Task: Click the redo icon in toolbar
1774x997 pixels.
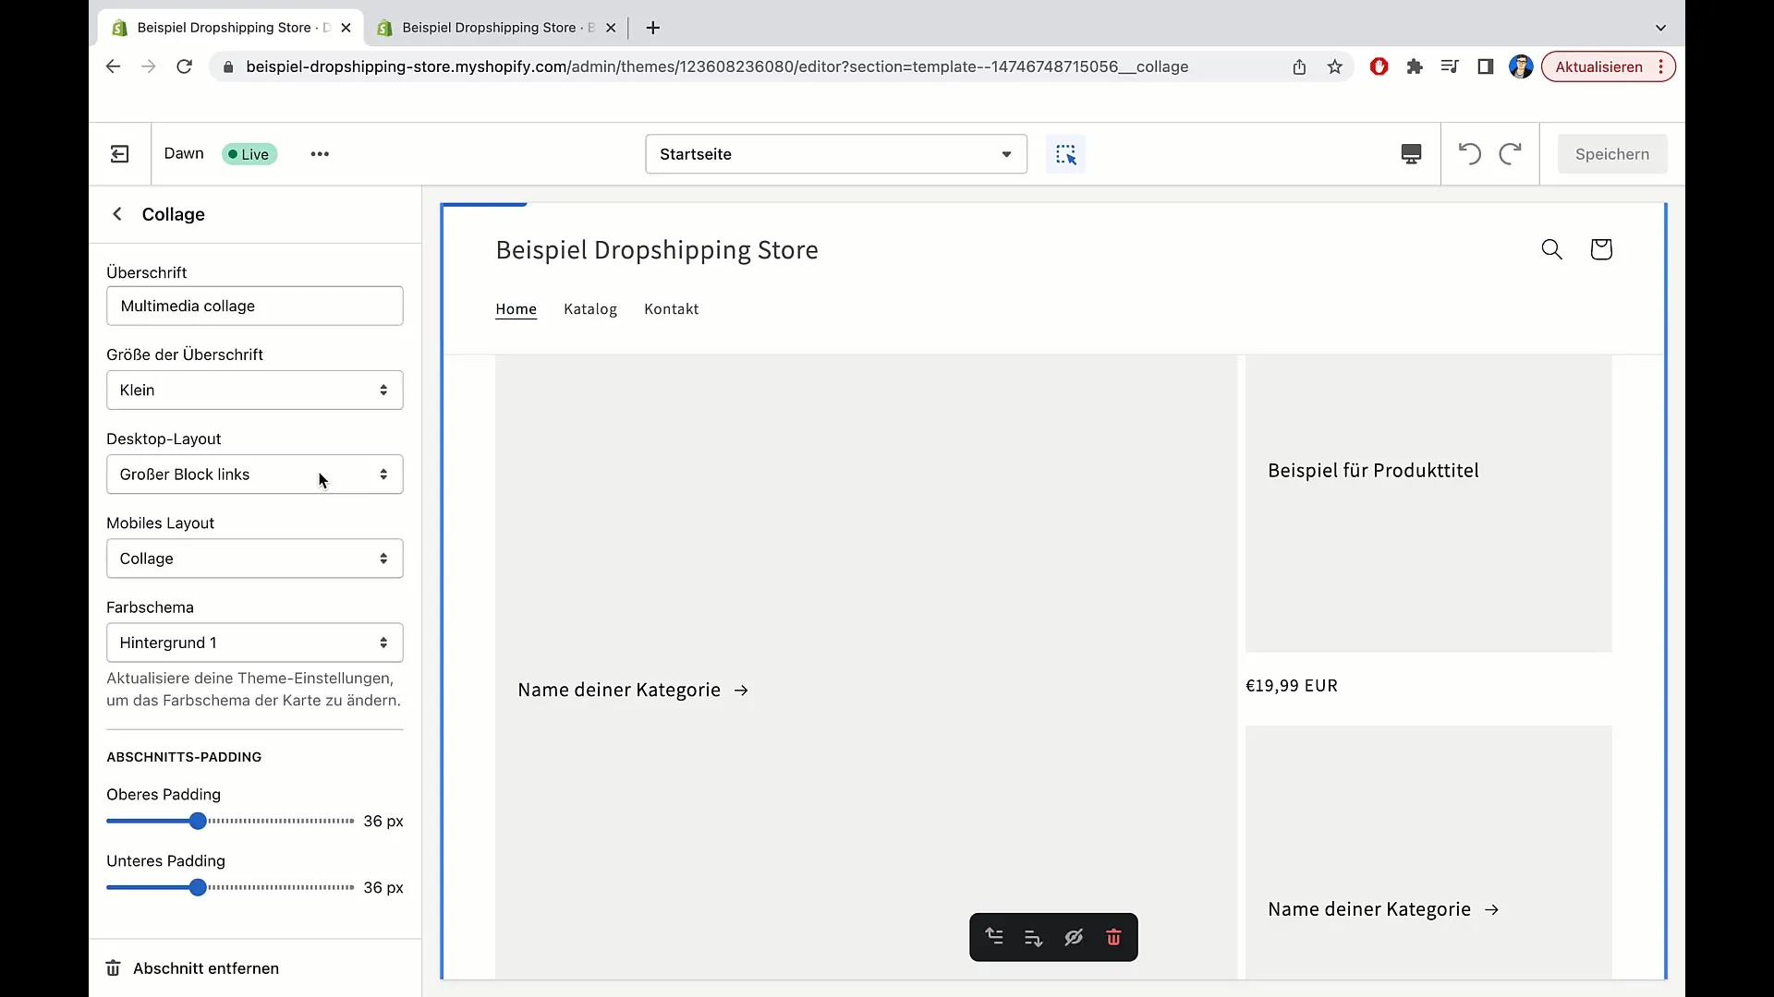Action: [1510, 153]
